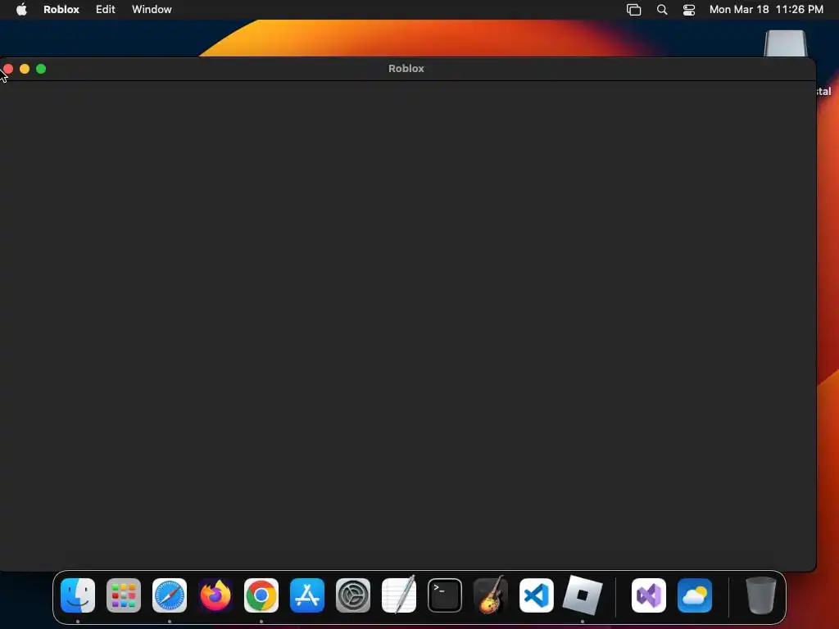Launch Firefox from the Dock
The height and width of the screenshot is (629, 839).
(215, 595)
